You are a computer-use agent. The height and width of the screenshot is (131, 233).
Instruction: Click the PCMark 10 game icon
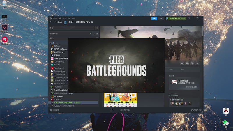[52, 100]
